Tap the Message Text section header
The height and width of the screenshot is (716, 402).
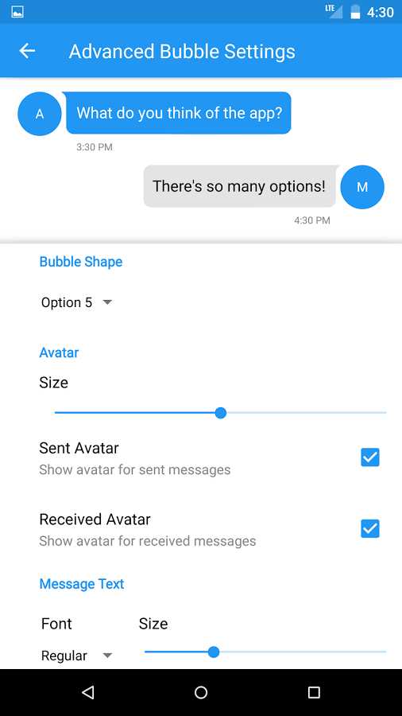(x=82, y=584)
